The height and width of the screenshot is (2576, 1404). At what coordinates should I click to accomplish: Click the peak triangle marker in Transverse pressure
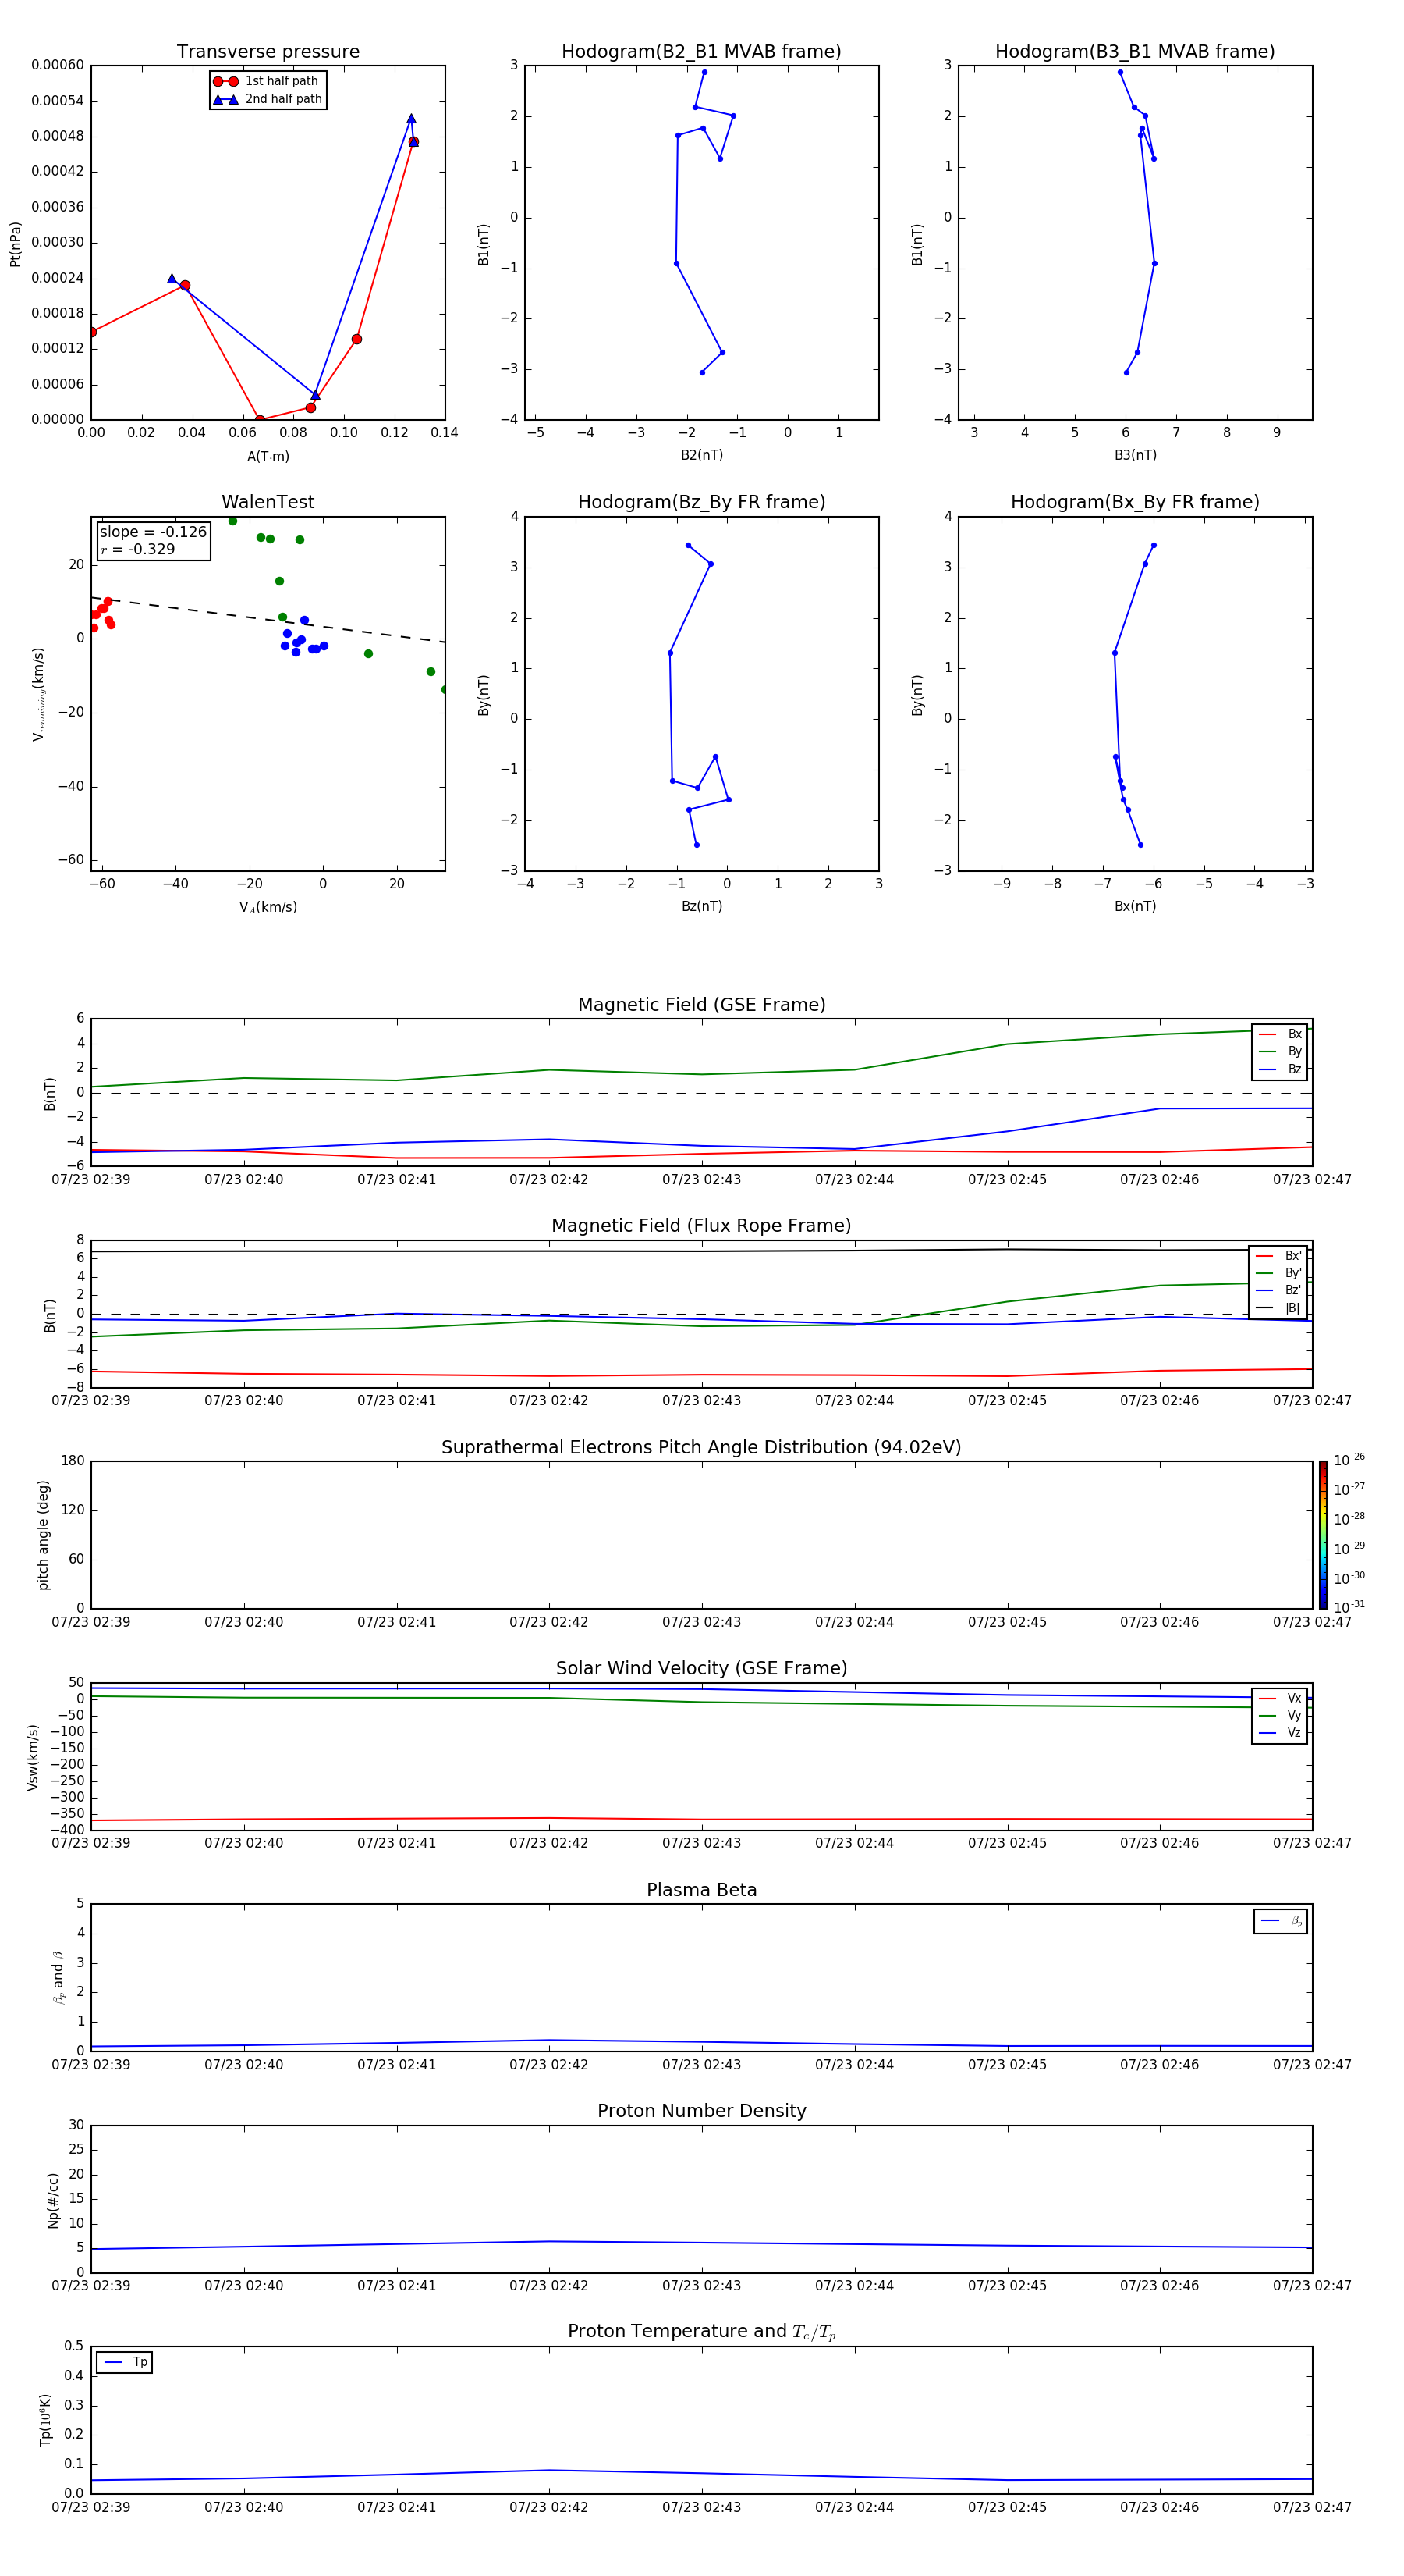[411, 119]
